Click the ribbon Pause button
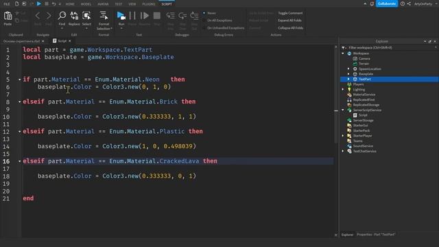This screenshot has width=439, height=247. [x=132, y=16]
